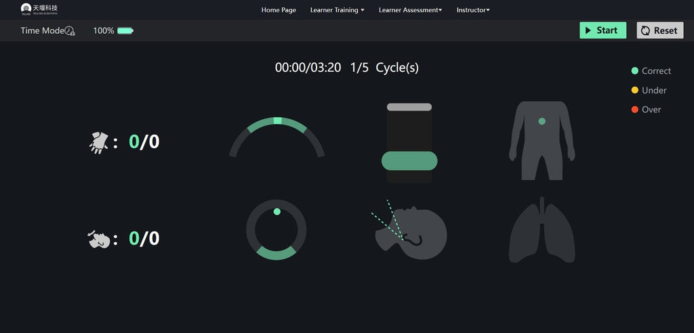Open the Learner Assessment dropdown menu
This screenshot has width=694, height=333.
click(x=410, y=10)
